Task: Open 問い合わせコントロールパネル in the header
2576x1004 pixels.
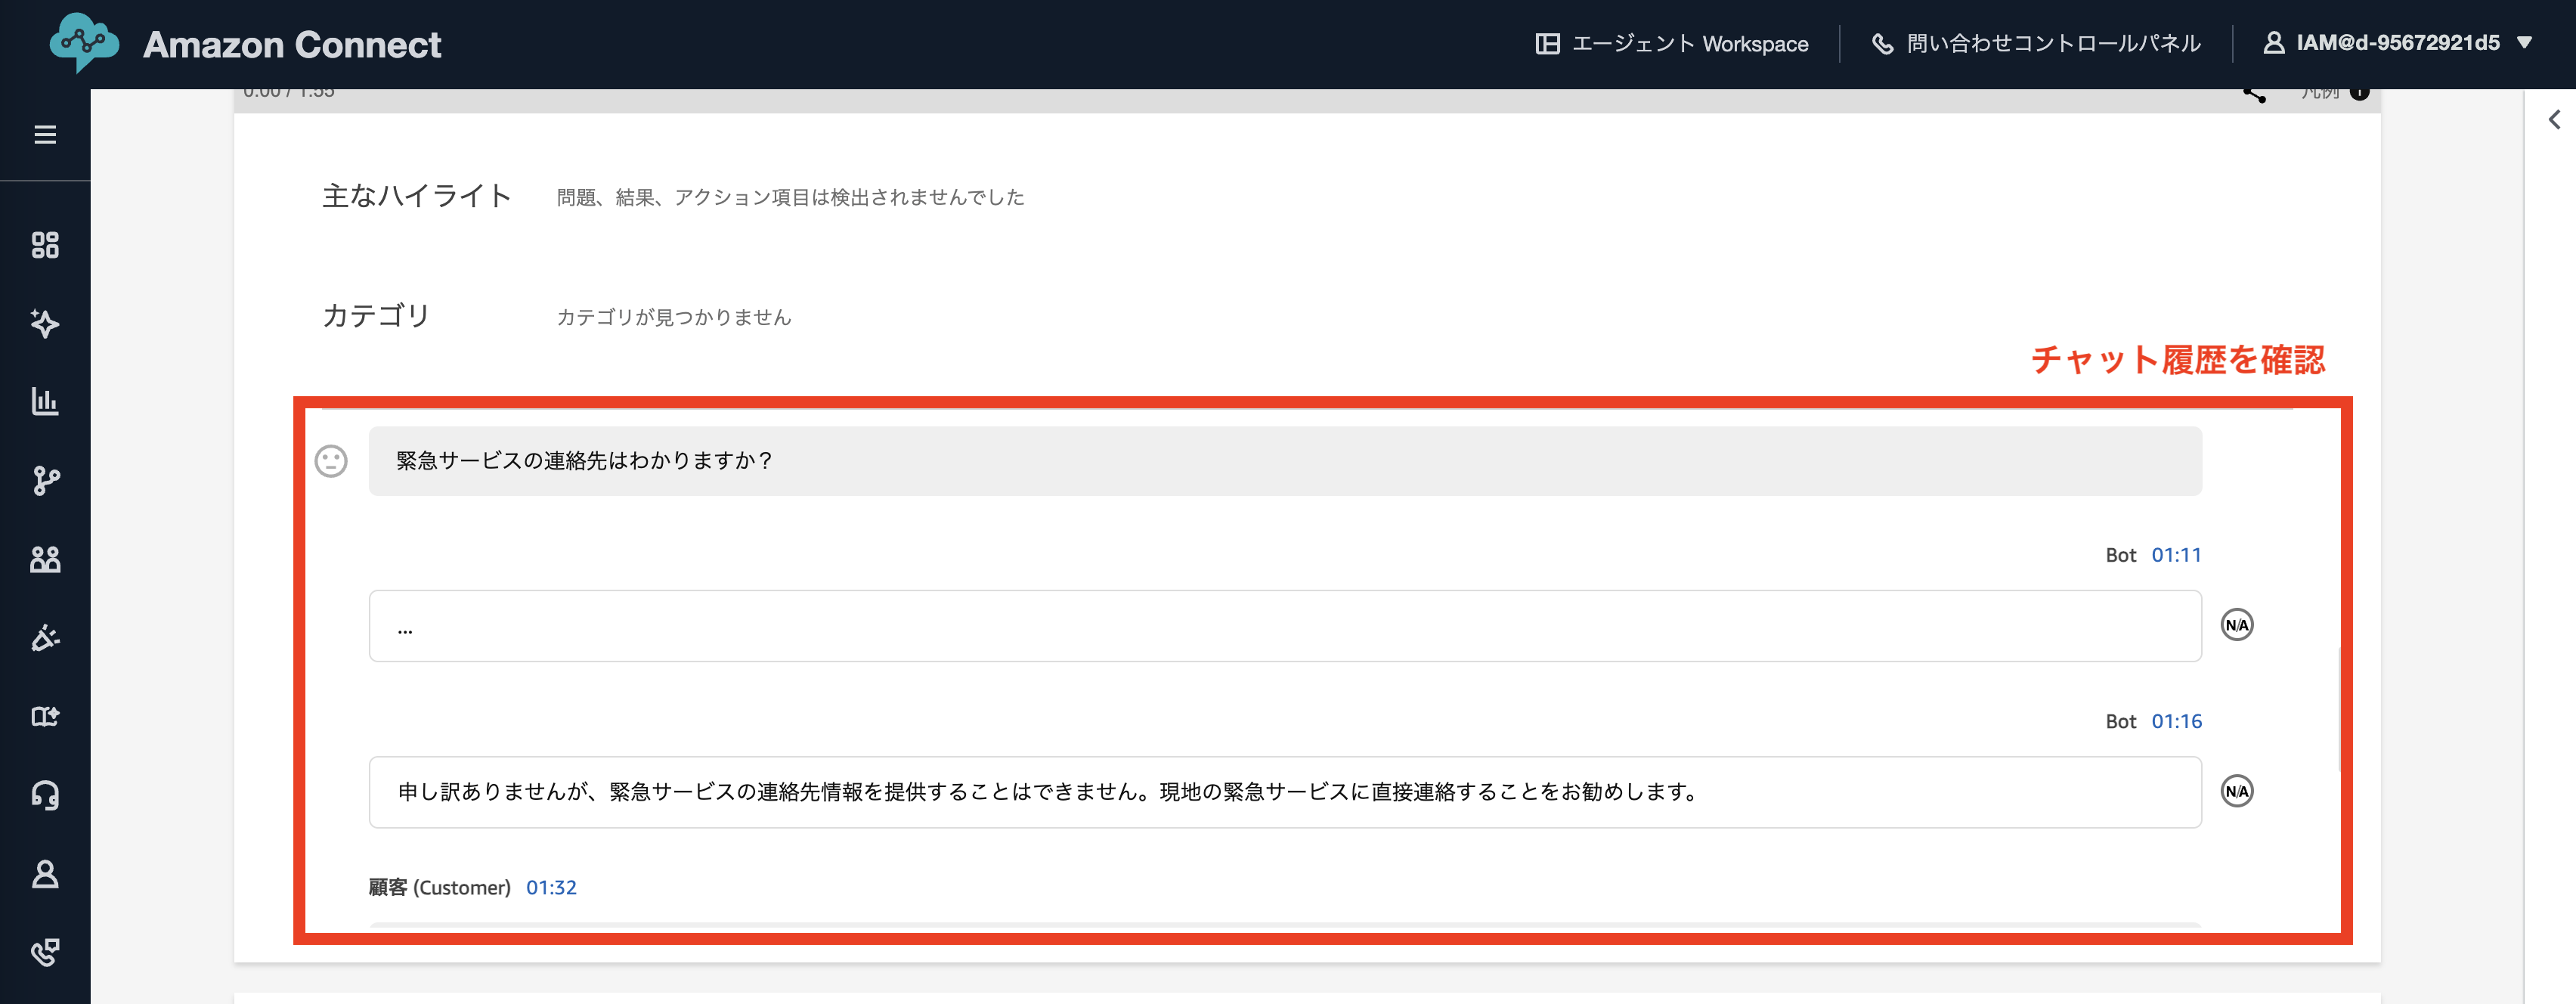Action: click(2036, 44)
